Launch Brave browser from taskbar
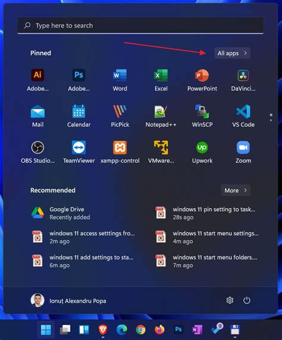The image size is (282, 340). [103, 330]
